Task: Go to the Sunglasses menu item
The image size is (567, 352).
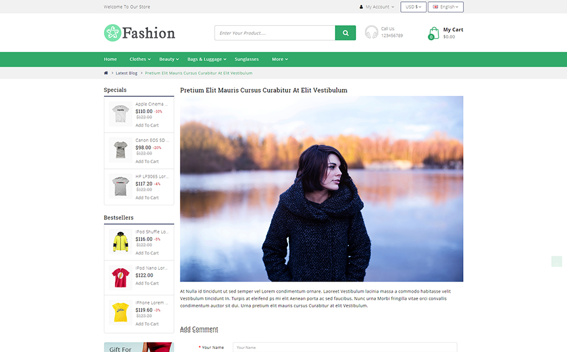Action: coord(247,59)
